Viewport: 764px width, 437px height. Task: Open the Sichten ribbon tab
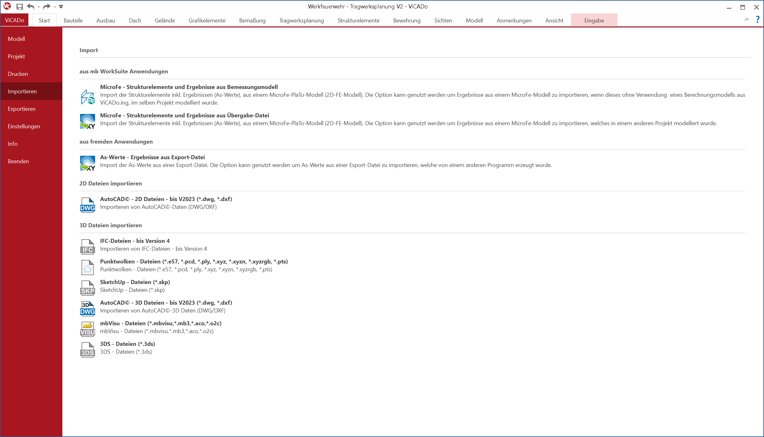(x=443, y=20)
